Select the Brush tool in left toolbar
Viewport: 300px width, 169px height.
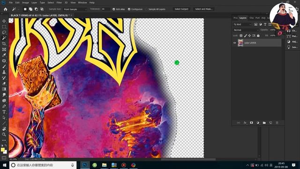4,67
